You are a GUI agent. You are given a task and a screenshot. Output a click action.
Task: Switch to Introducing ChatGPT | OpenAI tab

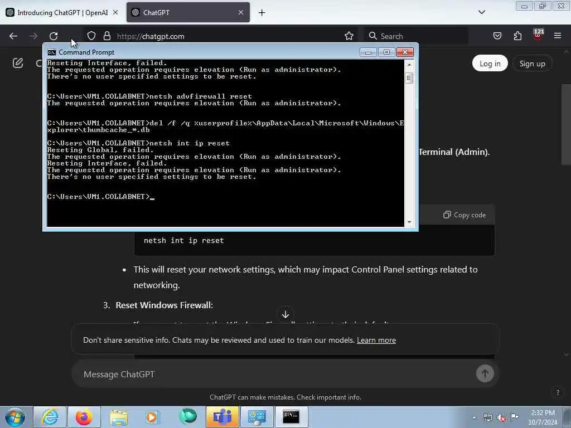62,12
